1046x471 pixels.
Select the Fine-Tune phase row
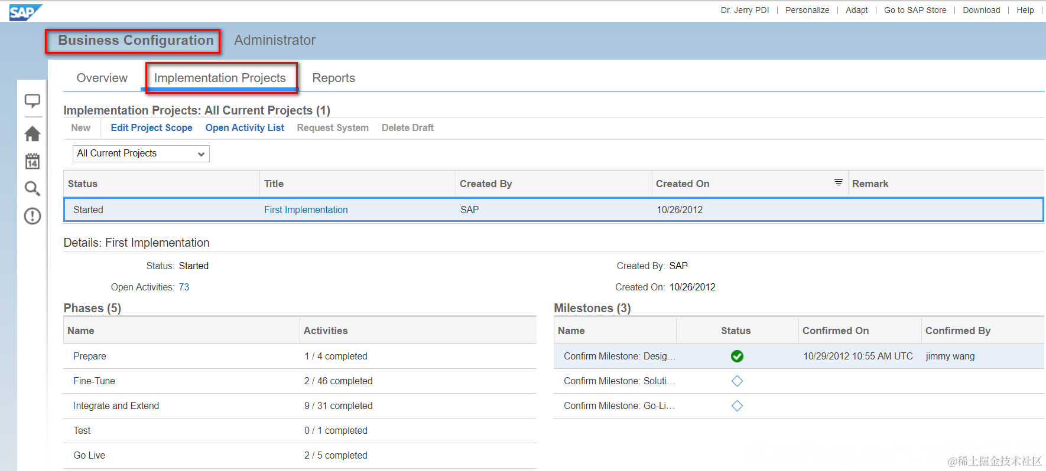300,381
